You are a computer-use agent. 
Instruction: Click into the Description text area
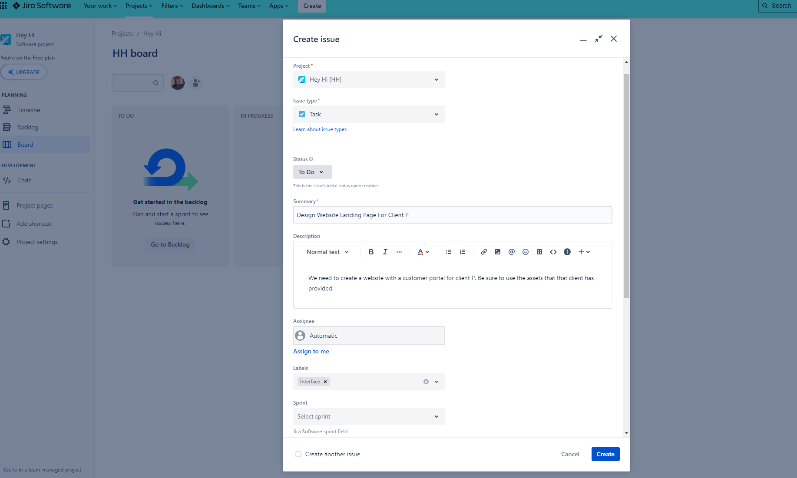click(x=453, y=284)
